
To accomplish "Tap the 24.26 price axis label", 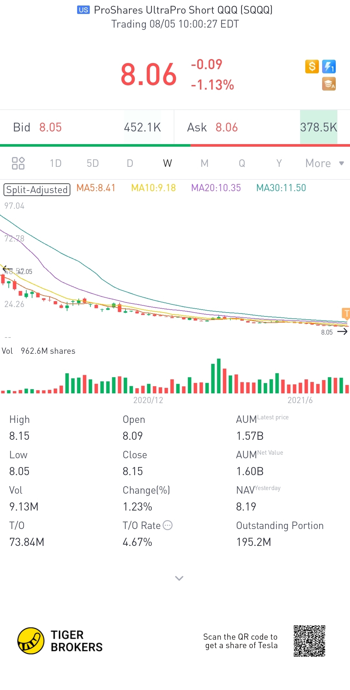I will [14, 304].
